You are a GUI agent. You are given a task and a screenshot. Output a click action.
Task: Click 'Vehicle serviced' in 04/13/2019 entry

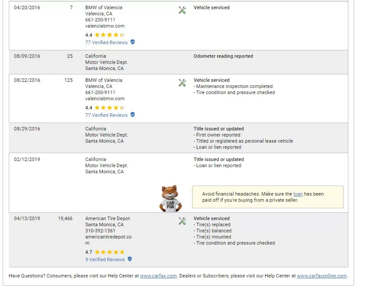click(x=211, y=218)
